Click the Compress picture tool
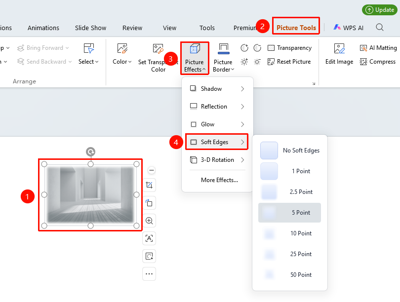Viewport: 400px width, 302px height. (x=378, y=62)
